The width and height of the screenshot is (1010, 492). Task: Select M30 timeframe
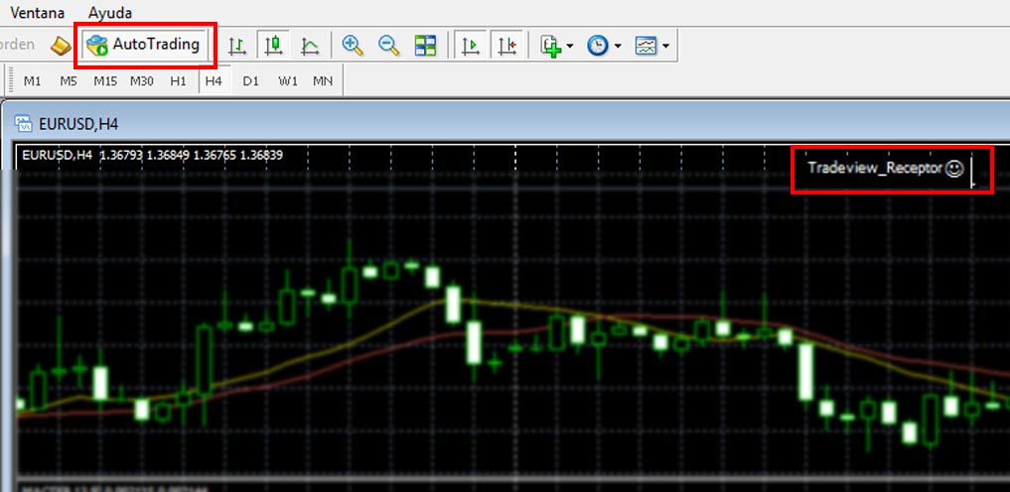coord(142,81)
